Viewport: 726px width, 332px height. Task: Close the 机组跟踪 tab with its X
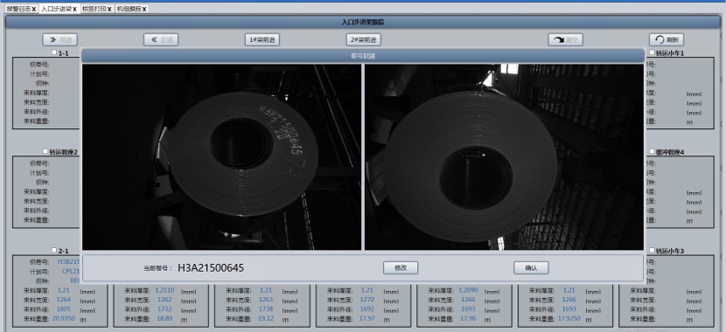coord(144,10)
